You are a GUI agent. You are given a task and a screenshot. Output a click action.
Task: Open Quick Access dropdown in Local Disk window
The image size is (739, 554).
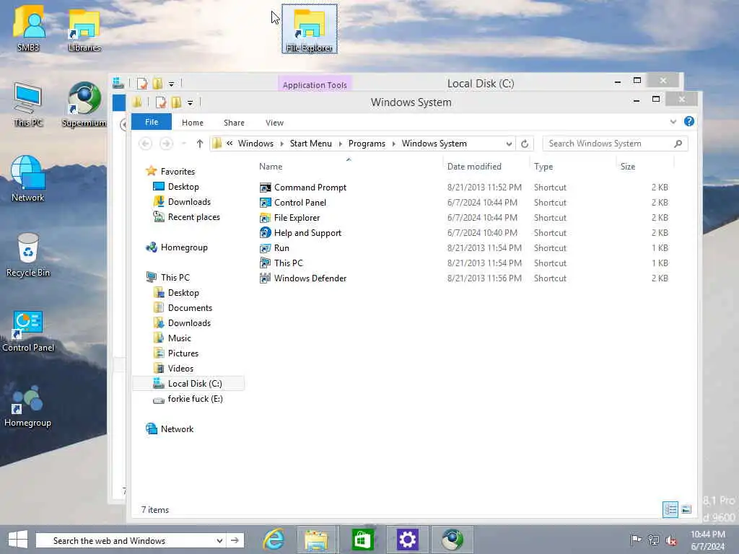(x=172, y=84)
